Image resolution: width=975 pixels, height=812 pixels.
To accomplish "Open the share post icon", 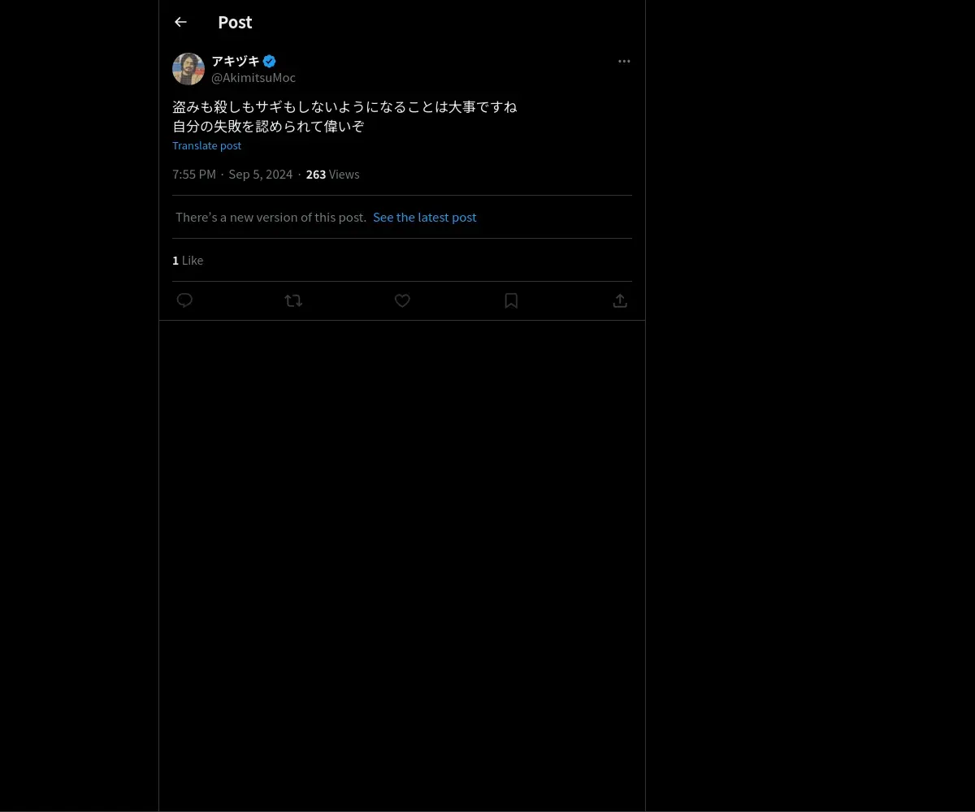I will pos(620,300).
